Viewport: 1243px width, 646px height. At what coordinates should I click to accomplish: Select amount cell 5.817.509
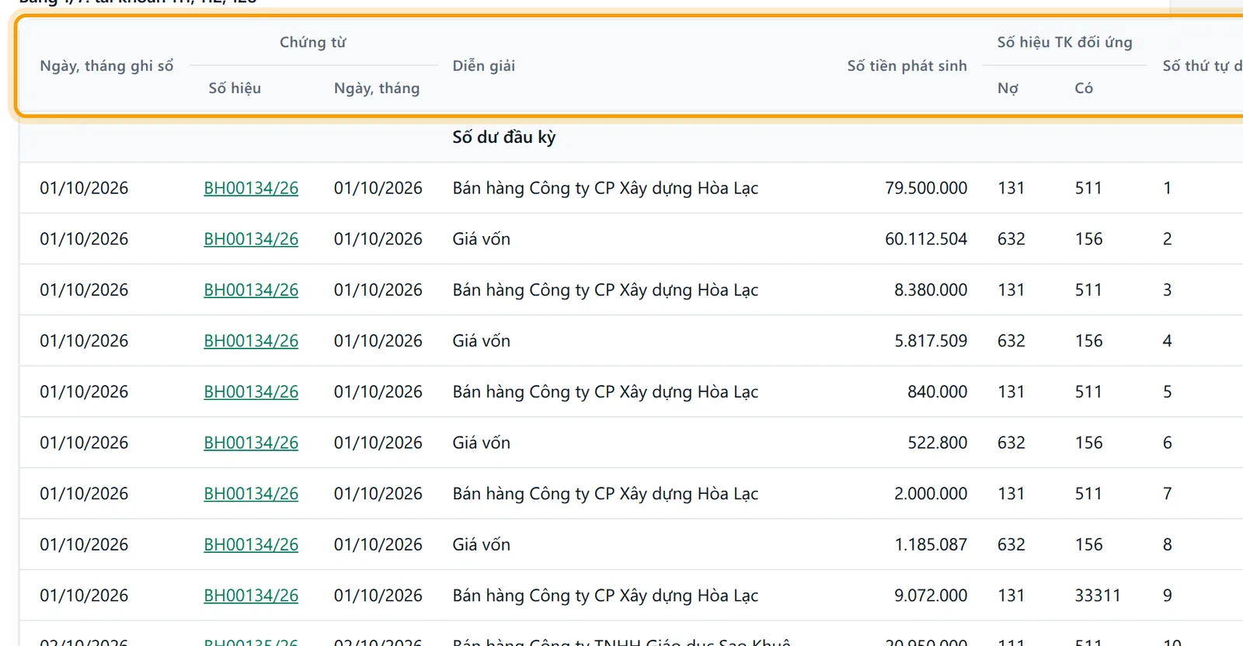click(x=931, y=341)
